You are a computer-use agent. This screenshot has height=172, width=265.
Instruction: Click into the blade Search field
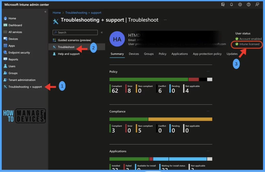pyautogui.click(x=75, y=32)
